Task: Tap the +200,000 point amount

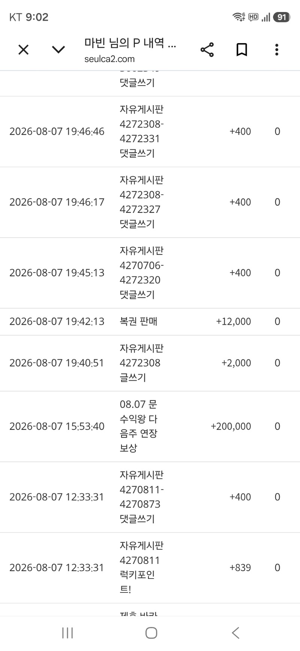Action: pos(231,426)
